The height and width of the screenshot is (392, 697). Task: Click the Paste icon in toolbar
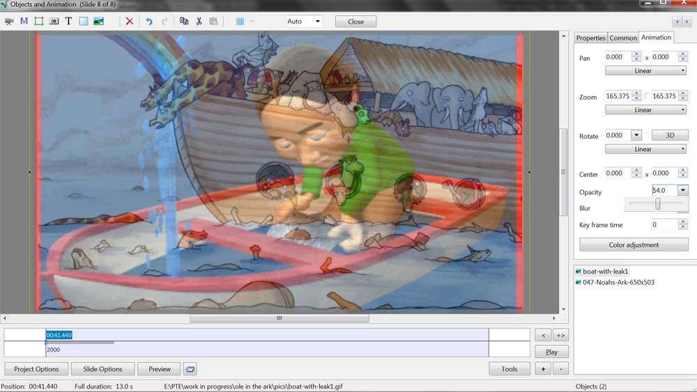pyautogui.click(x=214, y=22)
